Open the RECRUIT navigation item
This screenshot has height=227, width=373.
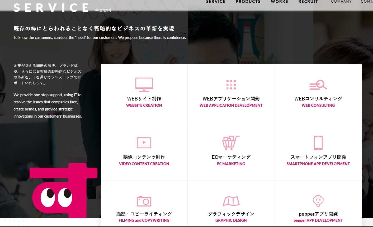[x=308, y=2]
